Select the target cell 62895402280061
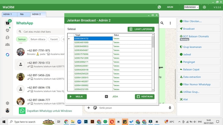Viewport: 223px width, 125px height. click(93, 66)
